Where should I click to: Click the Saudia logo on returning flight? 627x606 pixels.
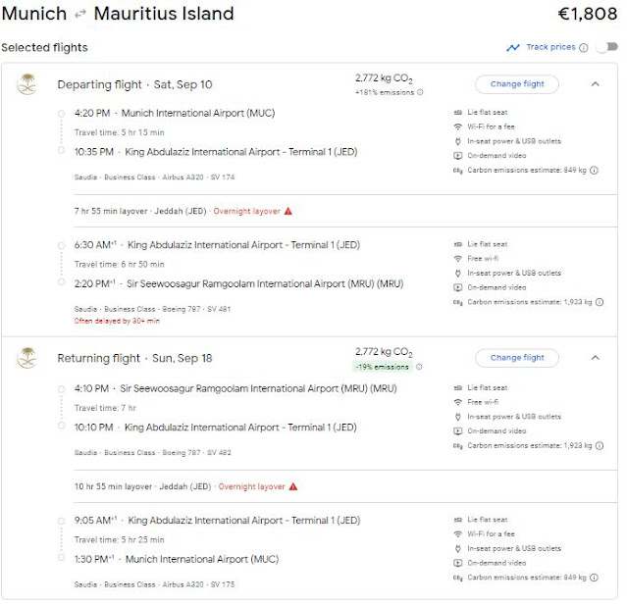26,358
